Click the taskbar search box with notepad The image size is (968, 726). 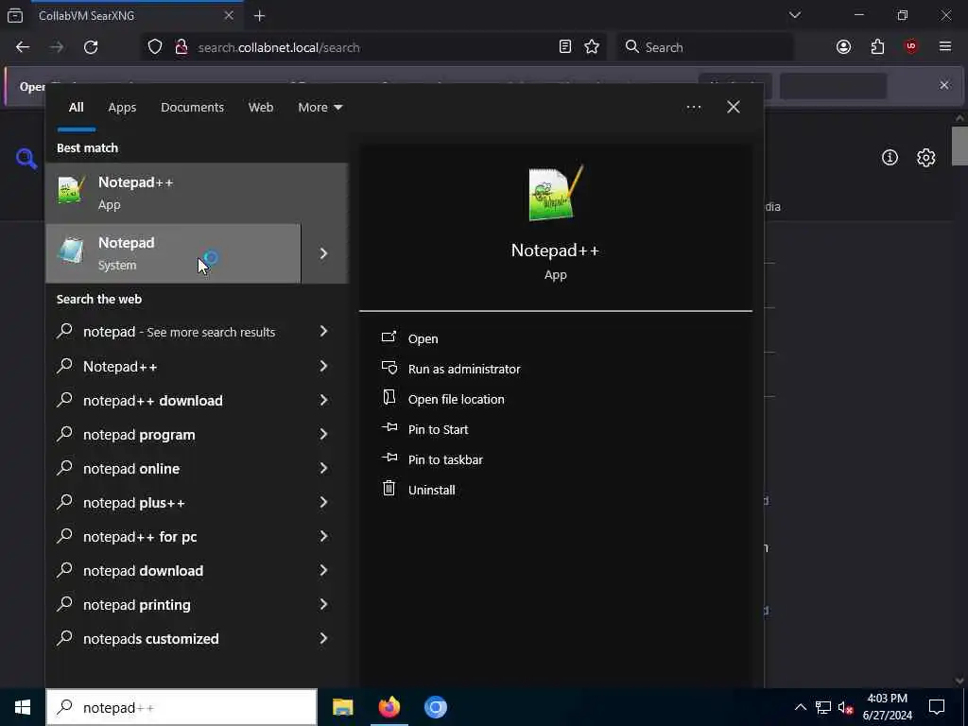click(181, 707)
